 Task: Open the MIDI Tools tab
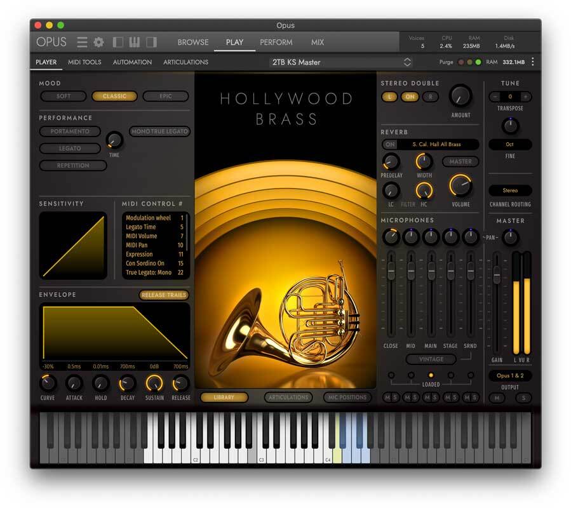84,62
